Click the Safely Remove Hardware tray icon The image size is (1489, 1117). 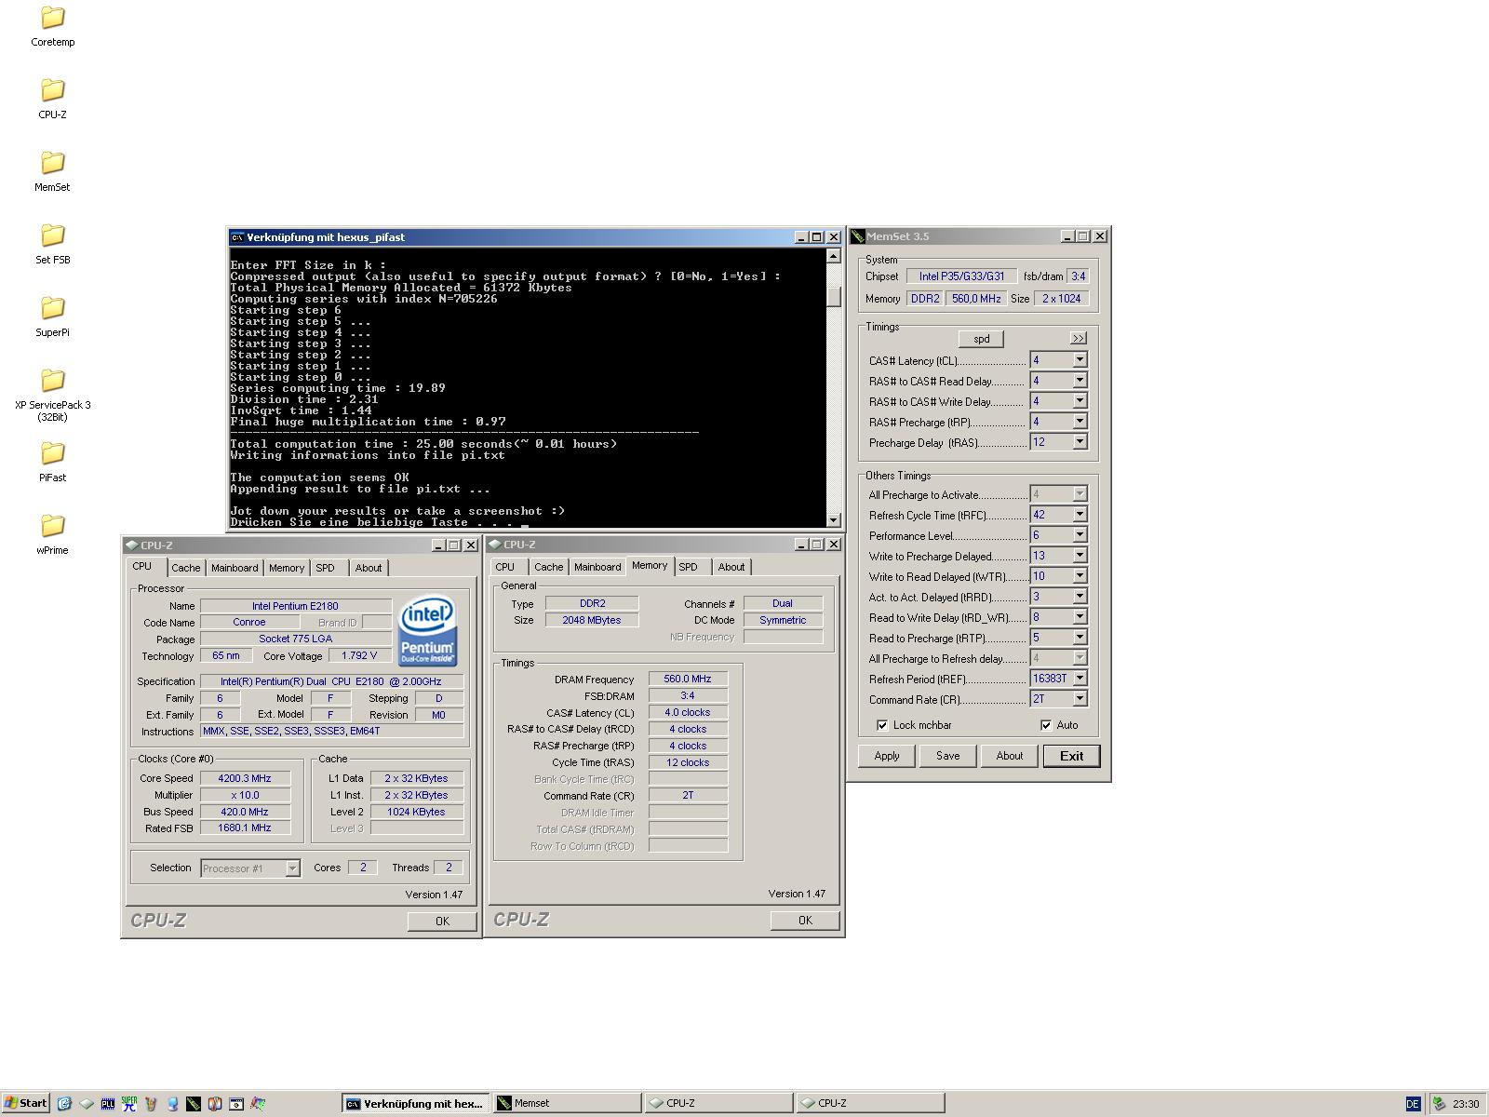tap(1440, 1103)
